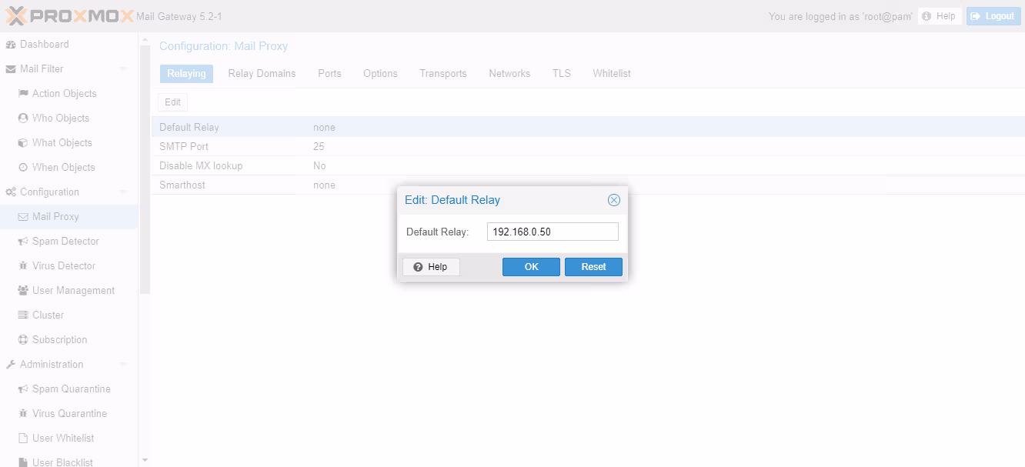Screen dimensions: 1025x467
Task: Select the When Objects clock icon
Action: pos(23,168)
